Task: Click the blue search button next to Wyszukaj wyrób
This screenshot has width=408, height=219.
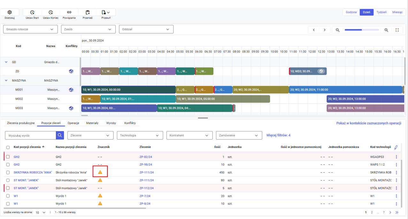Action: tap(60, 136)
